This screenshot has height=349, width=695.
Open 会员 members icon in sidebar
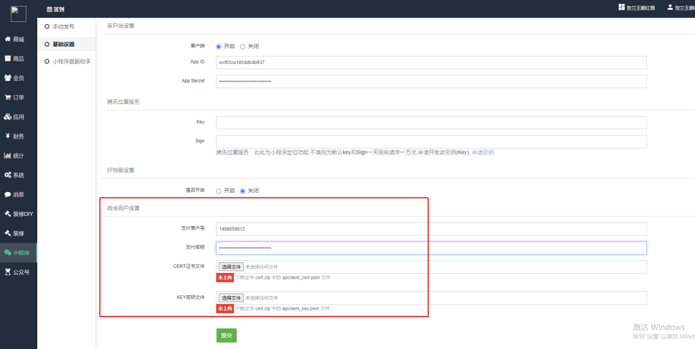point(8,78)
